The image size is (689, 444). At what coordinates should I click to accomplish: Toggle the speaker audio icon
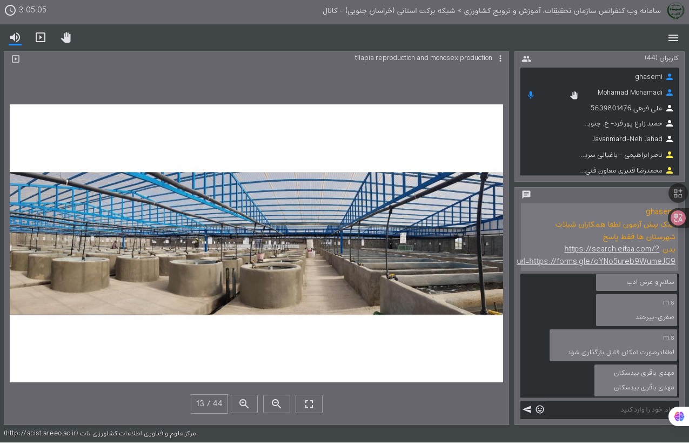point(15,37)
